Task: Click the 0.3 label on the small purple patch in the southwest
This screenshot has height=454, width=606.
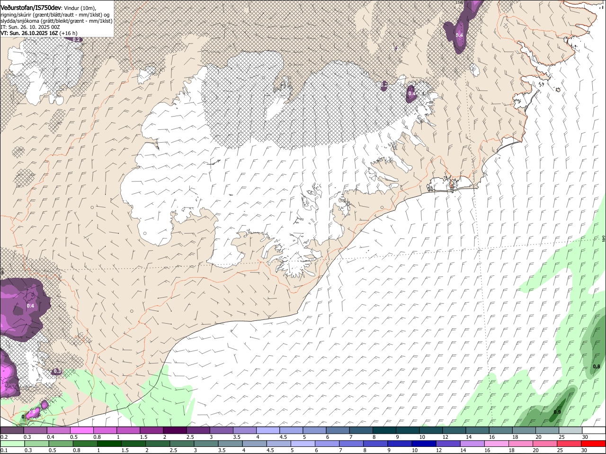Action: point(57,372)
